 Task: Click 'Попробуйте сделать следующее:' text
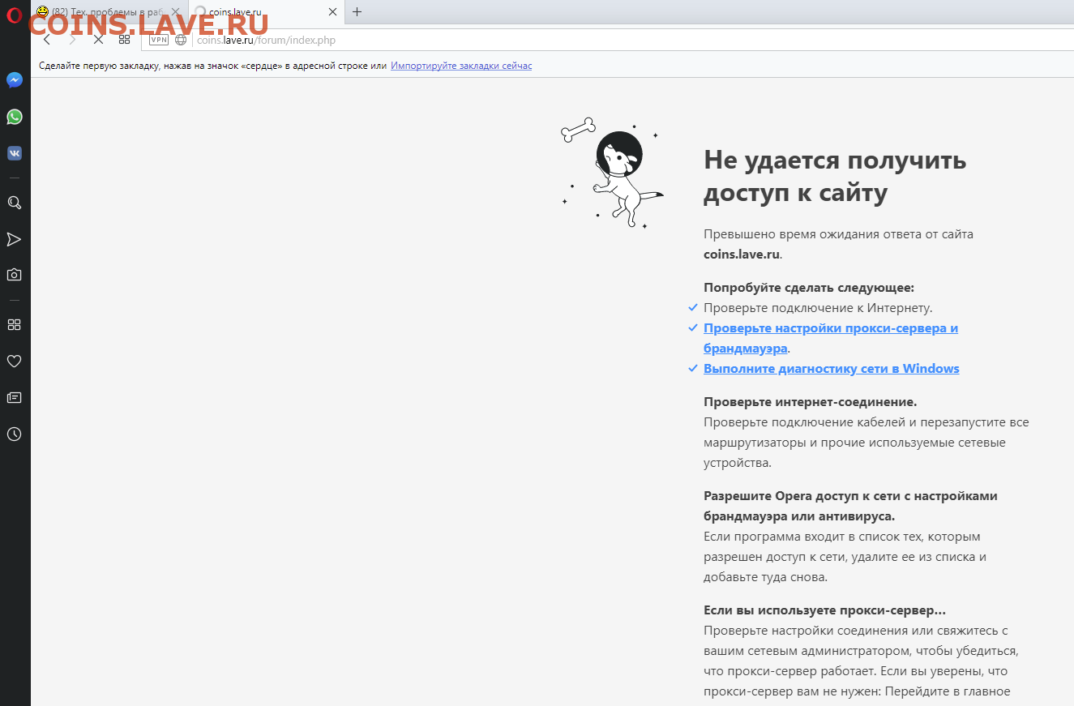coord(809,288)
